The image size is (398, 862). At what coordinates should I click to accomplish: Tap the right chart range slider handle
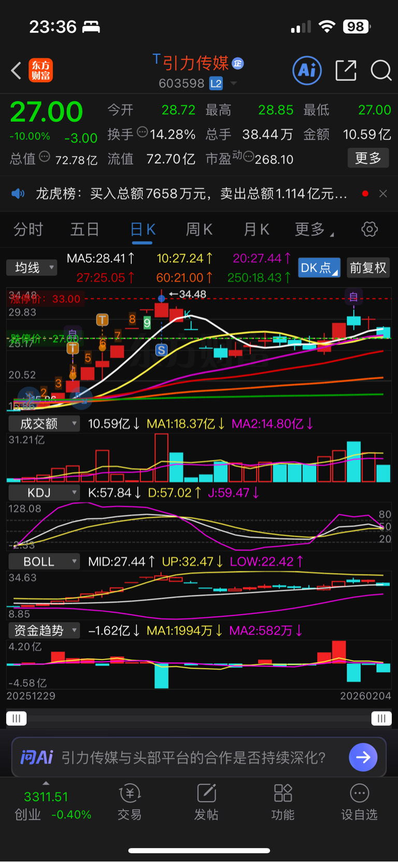tap(381, 718)
